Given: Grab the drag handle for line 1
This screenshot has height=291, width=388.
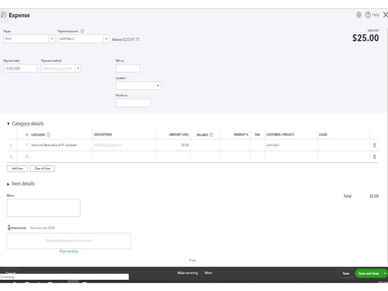Looking at the screenshot, I should (x=11, y=145).
